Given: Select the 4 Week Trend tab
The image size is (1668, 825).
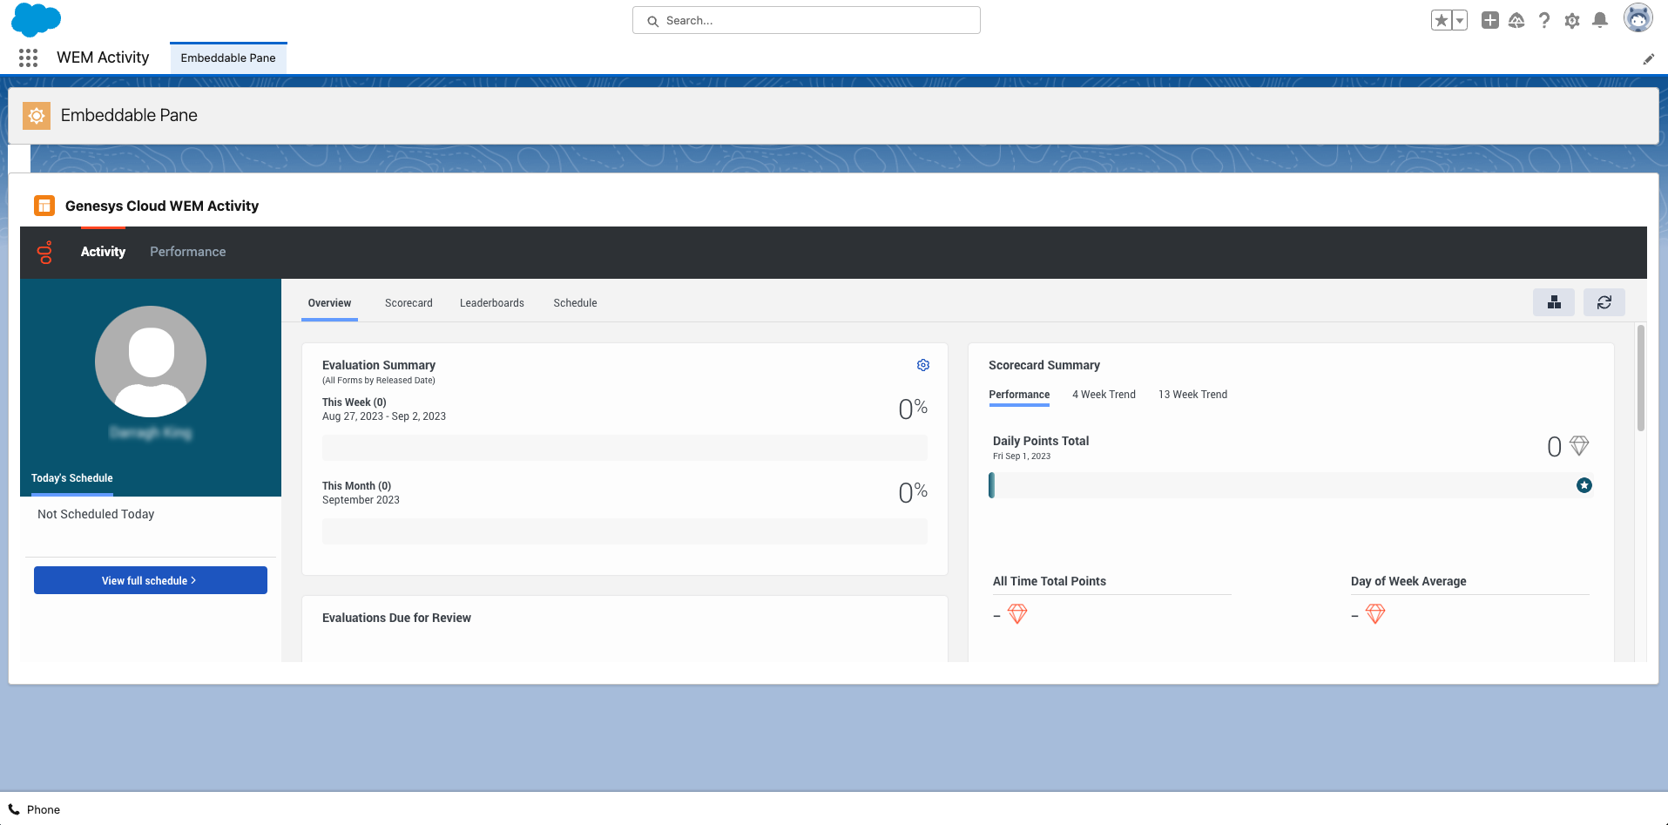Looking at the screenshot, I should click(x=1104, y=395).
